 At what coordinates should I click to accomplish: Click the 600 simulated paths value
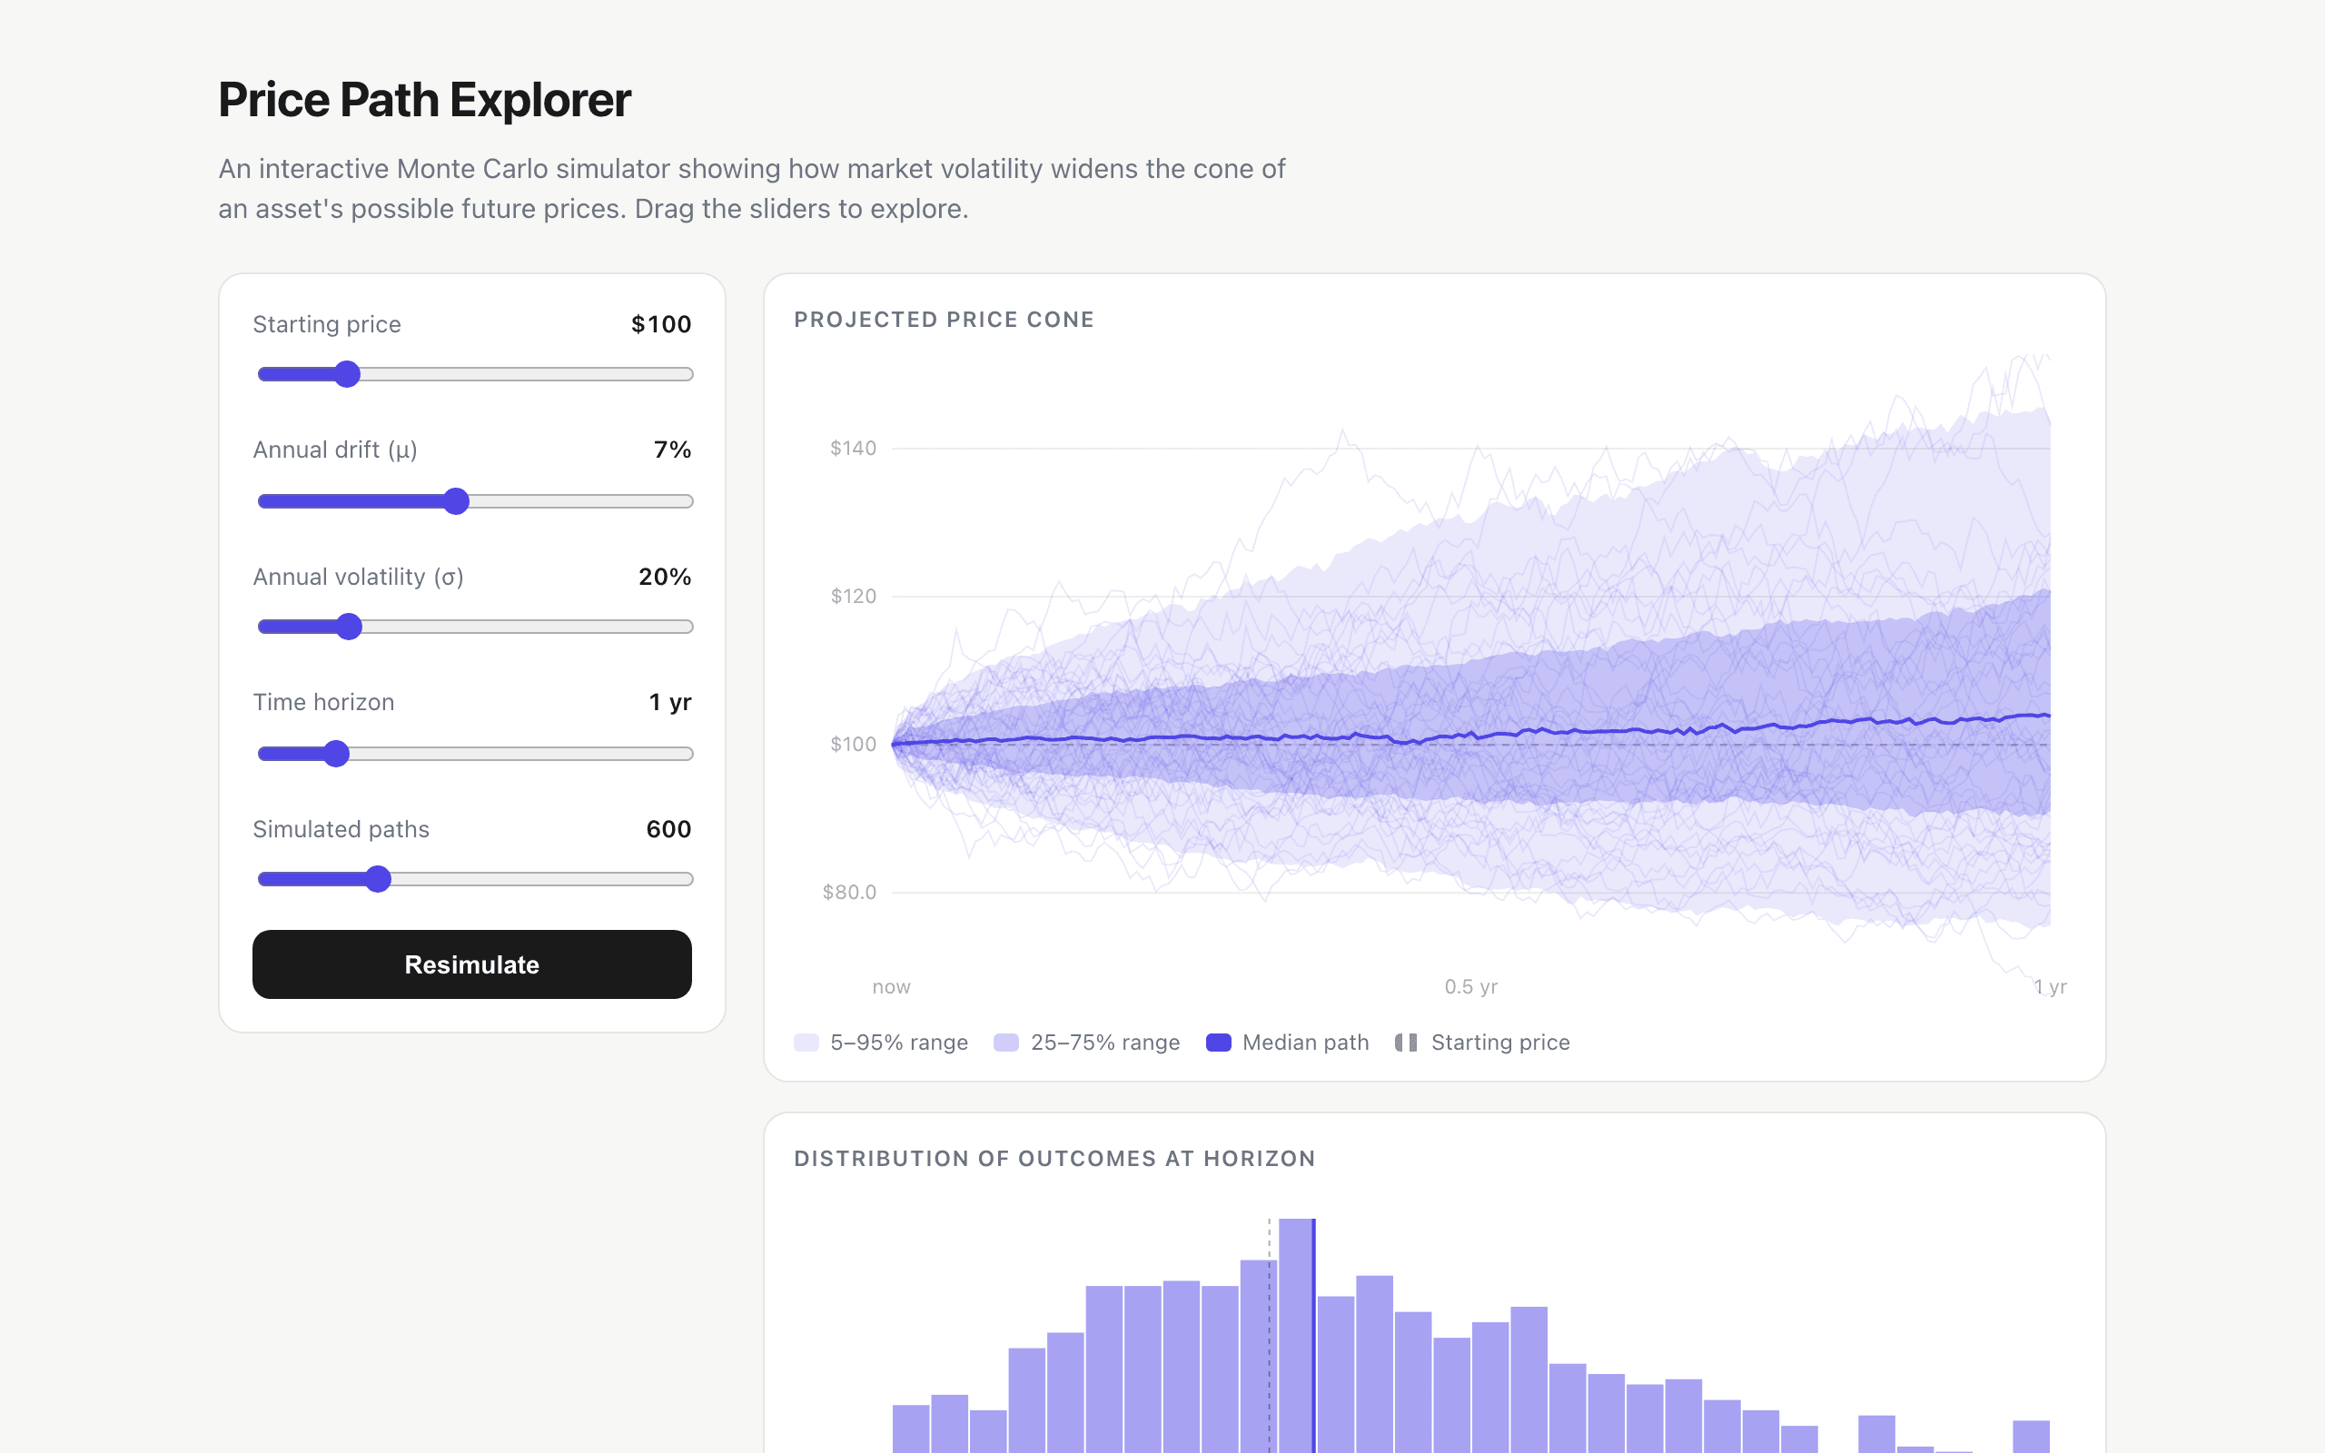(668, 829)
